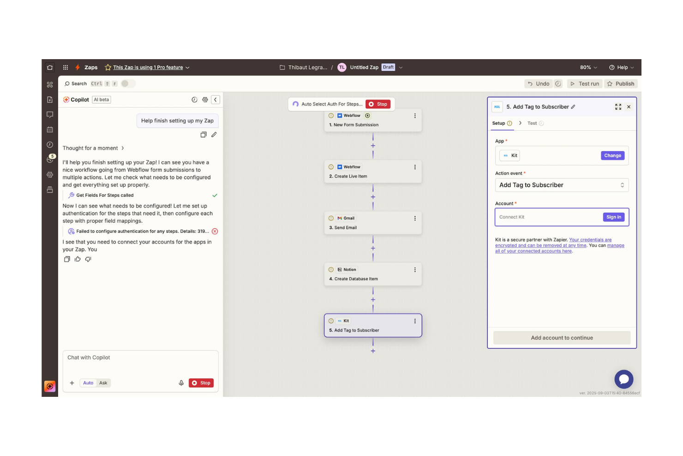Select the Gmail Send Email step

(x=373, y=223)
